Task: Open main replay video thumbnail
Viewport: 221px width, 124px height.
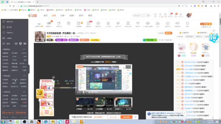Action: tap(104, 79)
